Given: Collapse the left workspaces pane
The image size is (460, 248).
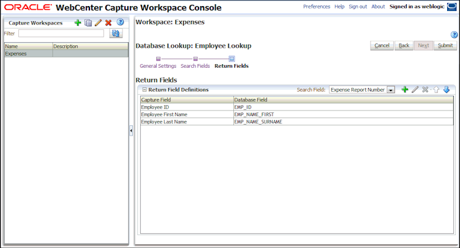Looking at the screenshot, I should (x=131, y=131).
